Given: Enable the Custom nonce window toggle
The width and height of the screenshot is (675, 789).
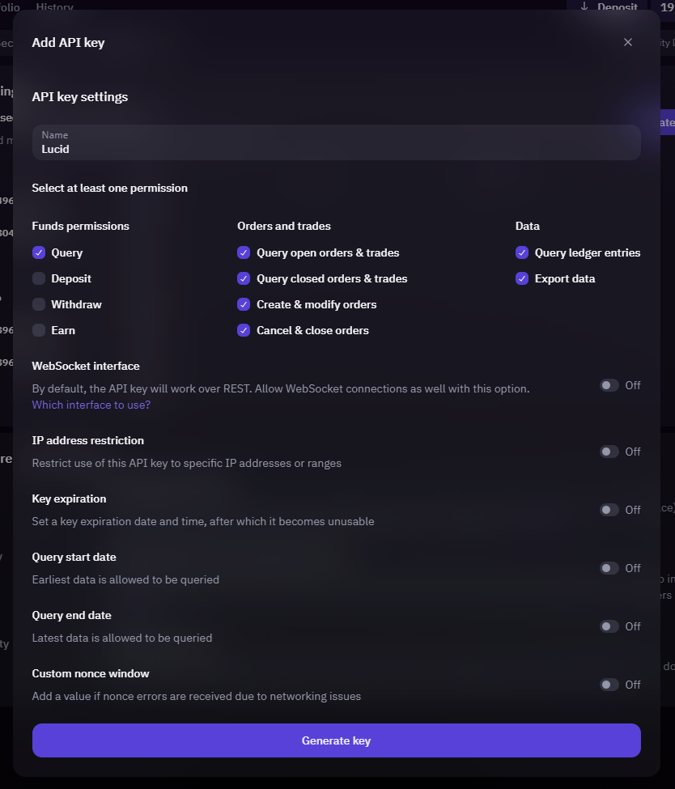Looking at the screenshot, I should click(x=609, y=685).
